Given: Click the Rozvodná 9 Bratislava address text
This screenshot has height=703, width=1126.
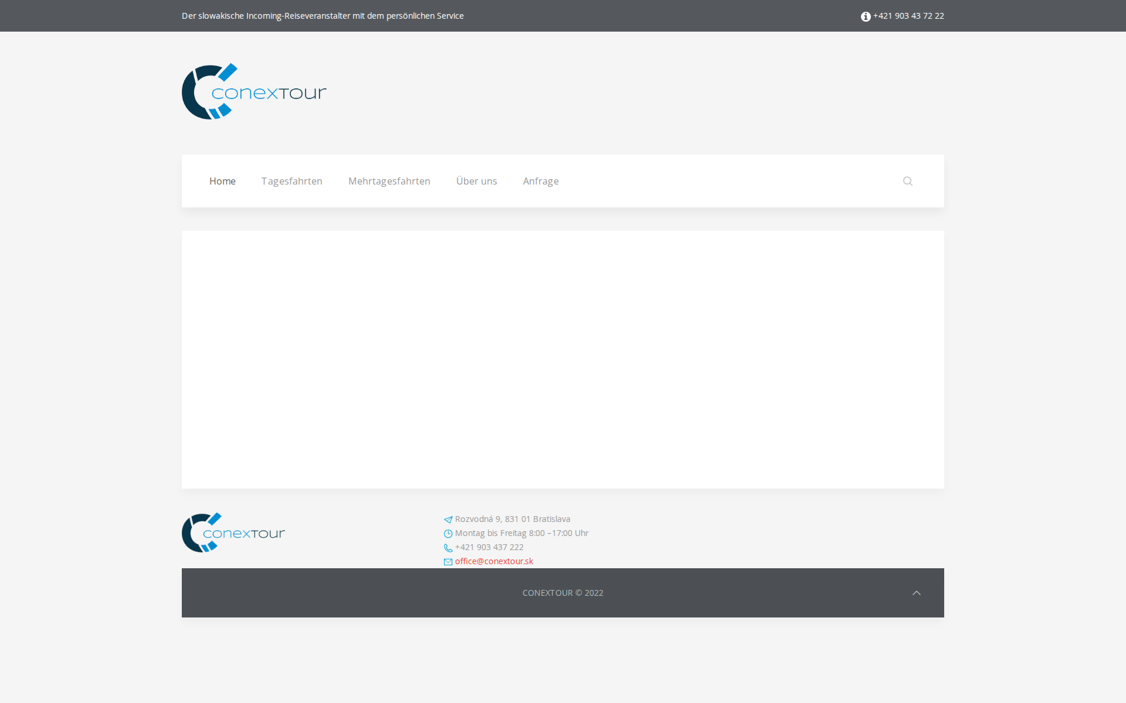Looking at the screenshot, I should click(x=513, y=519).
